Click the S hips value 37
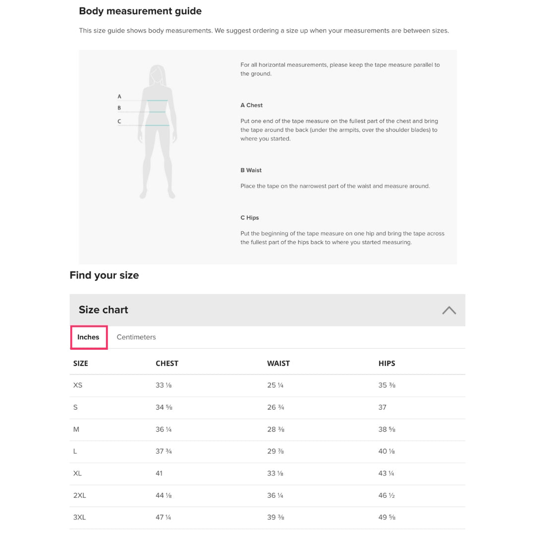This screenshot has width=535, height=535. click(x=382, y=408)
